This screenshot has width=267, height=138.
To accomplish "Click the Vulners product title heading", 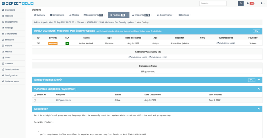I will [36, 10].
